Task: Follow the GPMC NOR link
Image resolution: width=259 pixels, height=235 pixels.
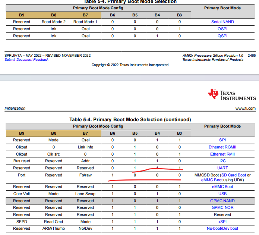Action: 222,208
